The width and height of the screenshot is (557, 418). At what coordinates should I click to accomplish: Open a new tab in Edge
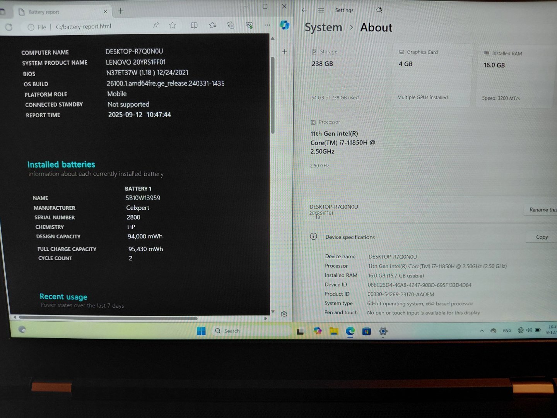click(120, 11)
